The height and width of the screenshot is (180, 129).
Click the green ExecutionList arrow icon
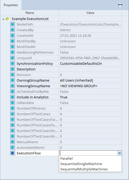click(7, 19)
